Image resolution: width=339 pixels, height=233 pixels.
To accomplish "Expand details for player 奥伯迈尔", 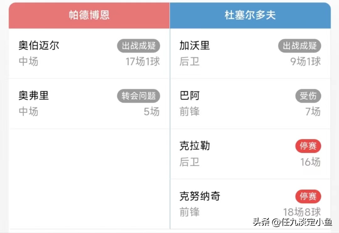I will 39,45.
